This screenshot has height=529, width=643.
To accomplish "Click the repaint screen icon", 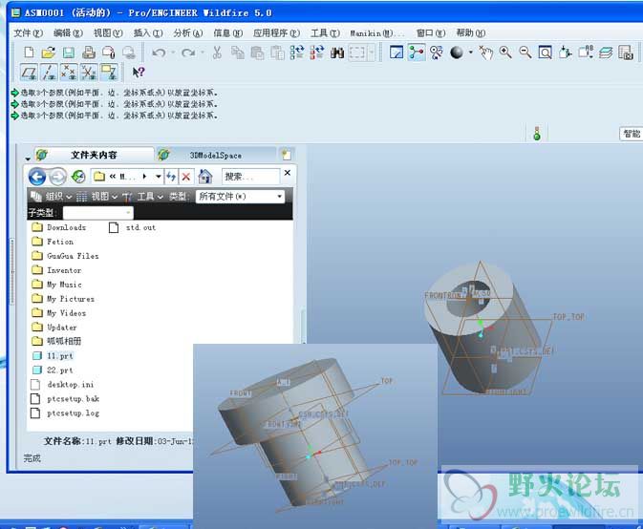I will click(x=397, y=53).
